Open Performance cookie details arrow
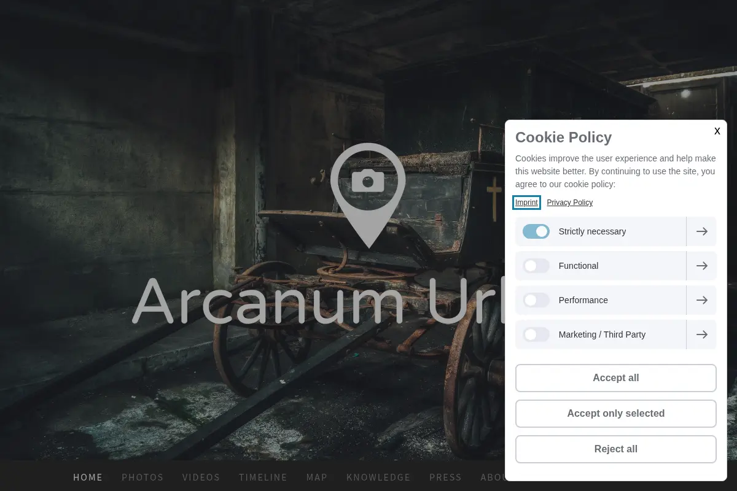The width and height of the screenshot is (737, 491). pos(701,300)
